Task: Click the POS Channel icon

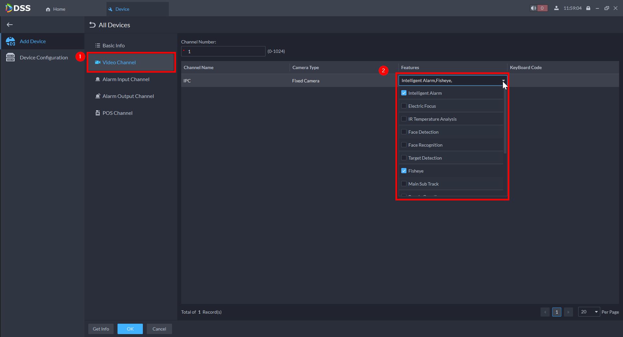Action: click(x=97, y=113)
